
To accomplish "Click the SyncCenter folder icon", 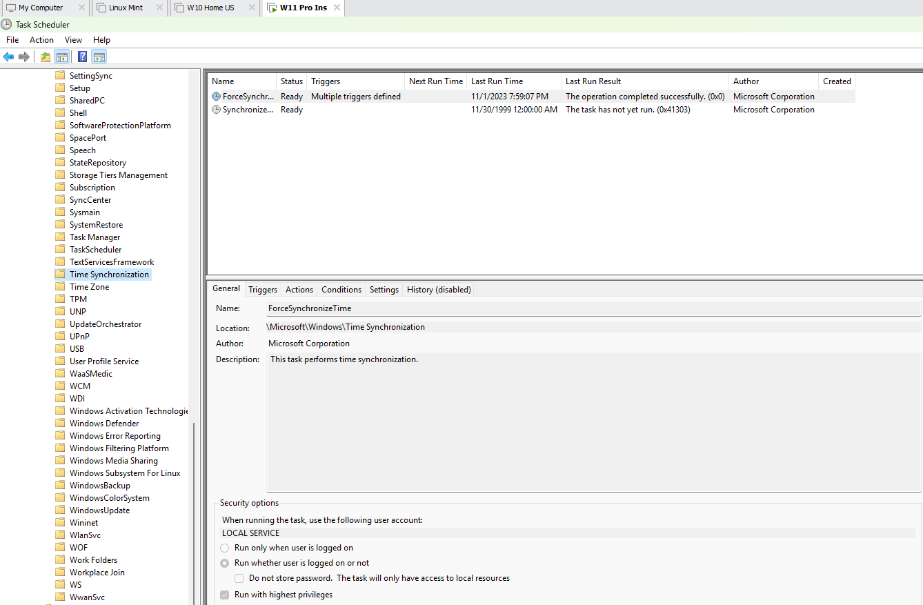I will (60, 200).
